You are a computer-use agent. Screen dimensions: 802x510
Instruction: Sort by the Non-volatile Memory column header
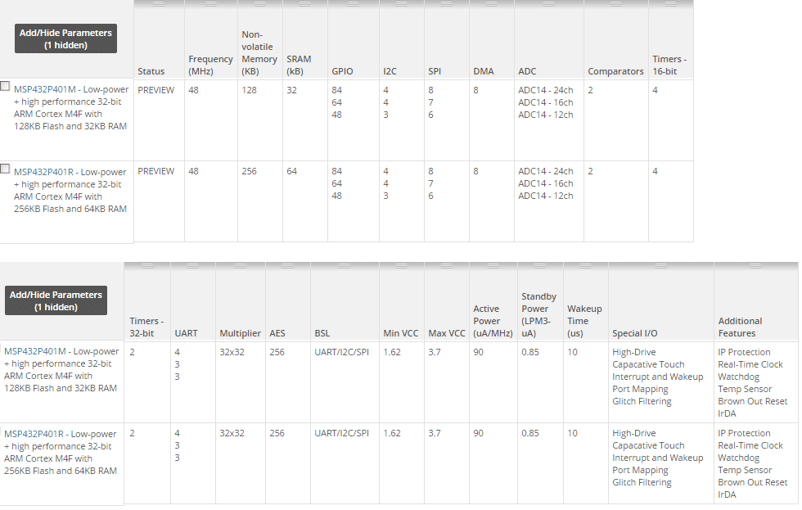259,52
